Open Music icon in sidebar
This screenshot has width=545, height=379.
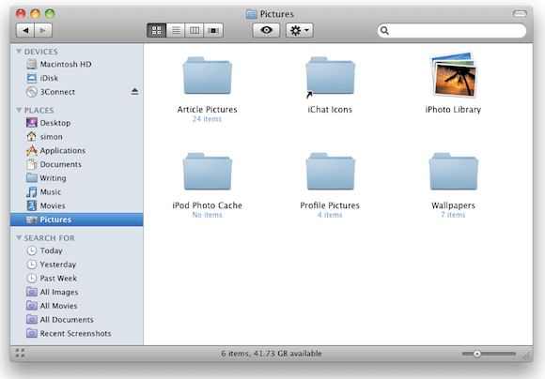(x=32, y=191)
